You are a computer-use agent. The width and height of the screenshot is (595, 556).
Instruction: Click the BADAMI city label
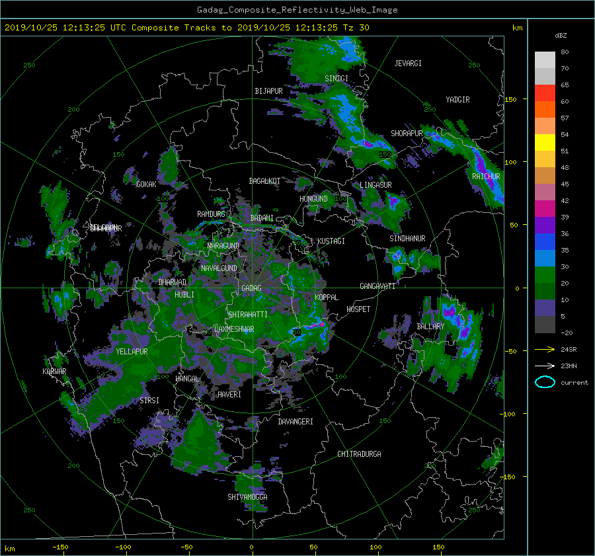262,218
